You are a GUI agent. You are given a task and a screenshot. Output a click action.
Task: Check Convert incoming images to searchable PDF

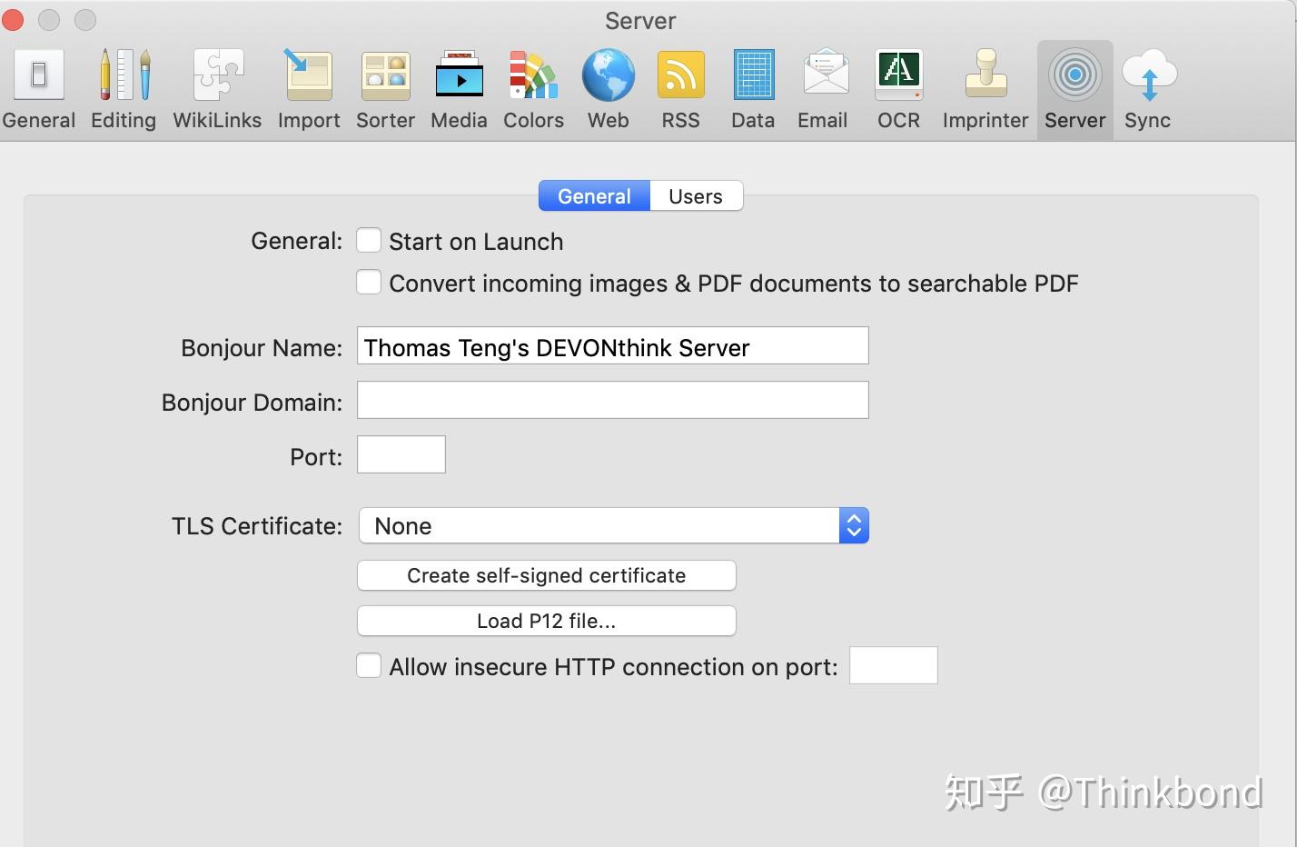(369, 282)
